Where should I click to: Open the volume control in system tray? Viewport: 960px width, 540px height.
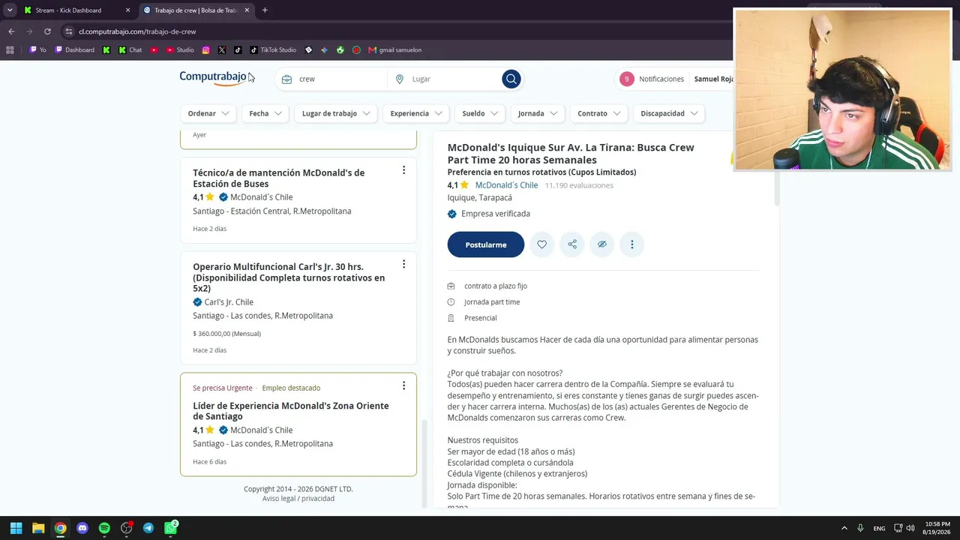pyautogui.click(x=910, y=528)
